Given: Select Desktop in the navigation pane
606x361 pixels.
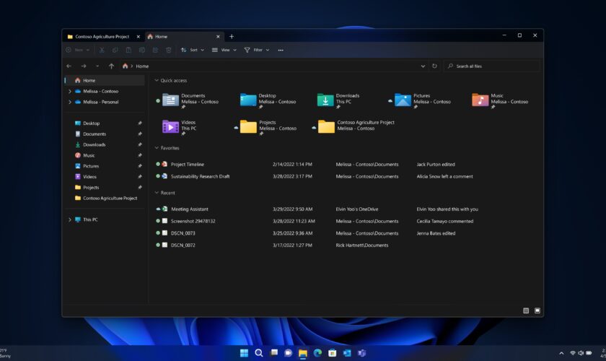Looking at the screenshot, I should point(105,123).
